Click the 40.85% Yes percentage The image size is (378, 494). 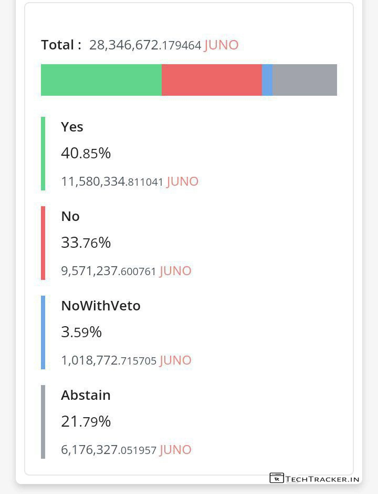click(86, 153)
